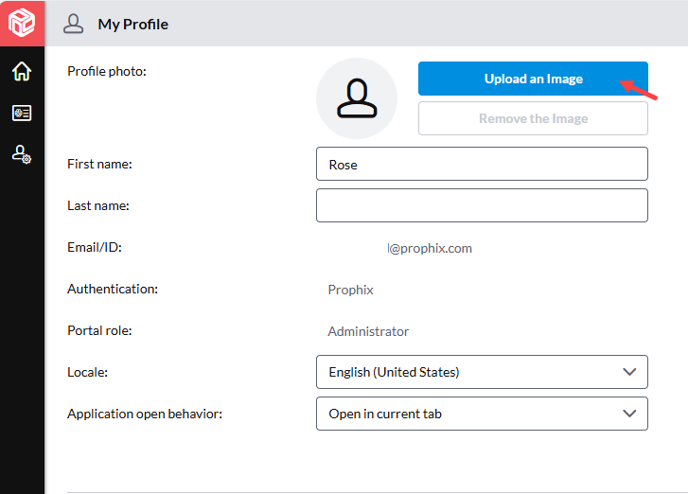688x494 pixels.
Task: Click the Prophix logo icon
Action: [22, 23]
